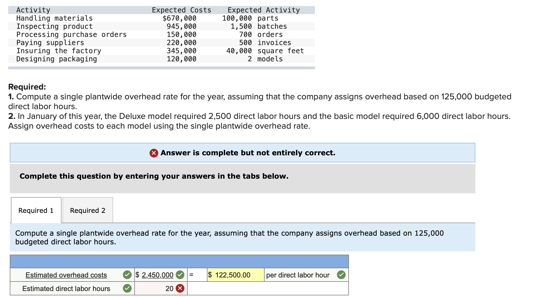Image resolution: width=533 pixels, height=297 pixels.
Task: Click the equals sign cell
Action: 191,275
